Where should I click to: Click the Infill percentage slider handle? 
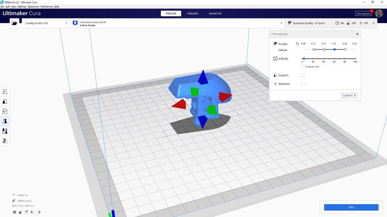click(x=304, y=59)
